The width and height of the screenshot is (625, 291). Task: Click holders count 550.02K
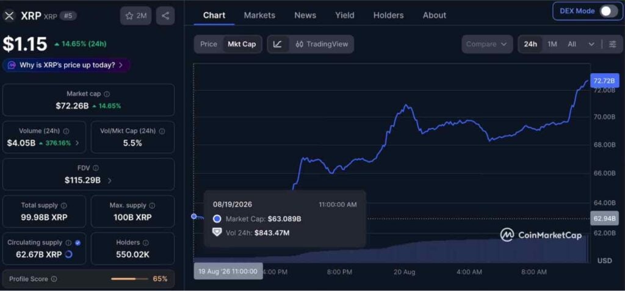(x=132, y=254)
